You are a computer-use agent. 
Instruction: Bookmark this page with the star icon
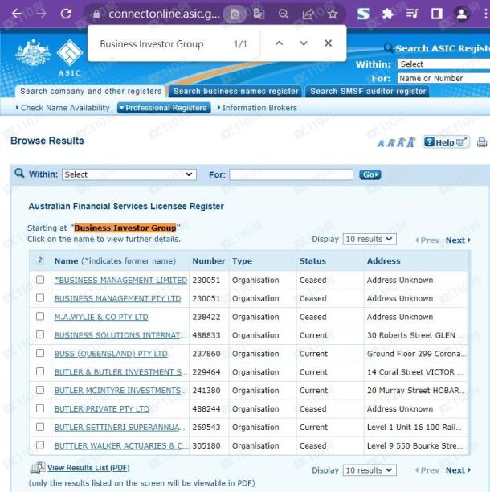coord(333,14)
